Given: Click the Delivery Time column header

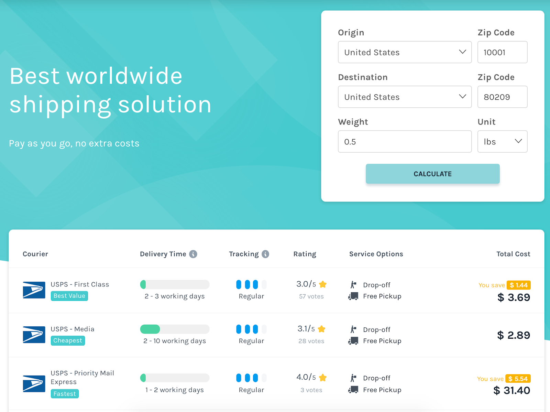Looking at the screenshot, I should coord(163,254).
